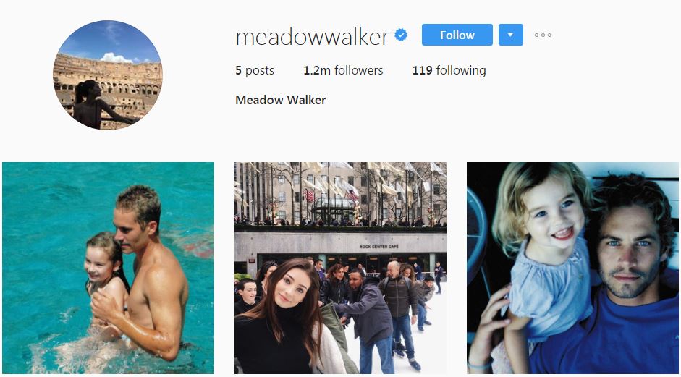Viewport: 681px width, 377px height.
Task: Expand the suggested accounts dropdown arrow
Action: coord(511,35)
